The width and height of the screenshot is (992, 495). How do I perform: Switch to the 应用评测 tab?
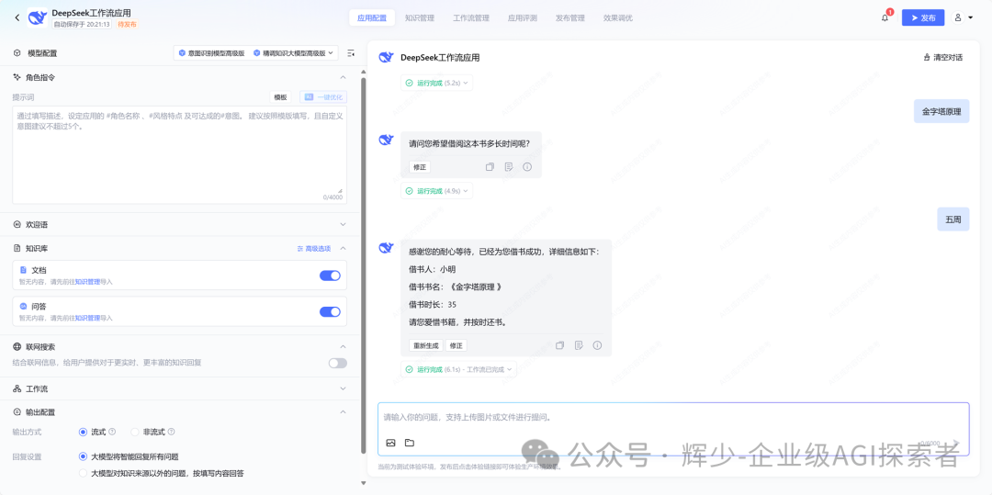(523, 17)
